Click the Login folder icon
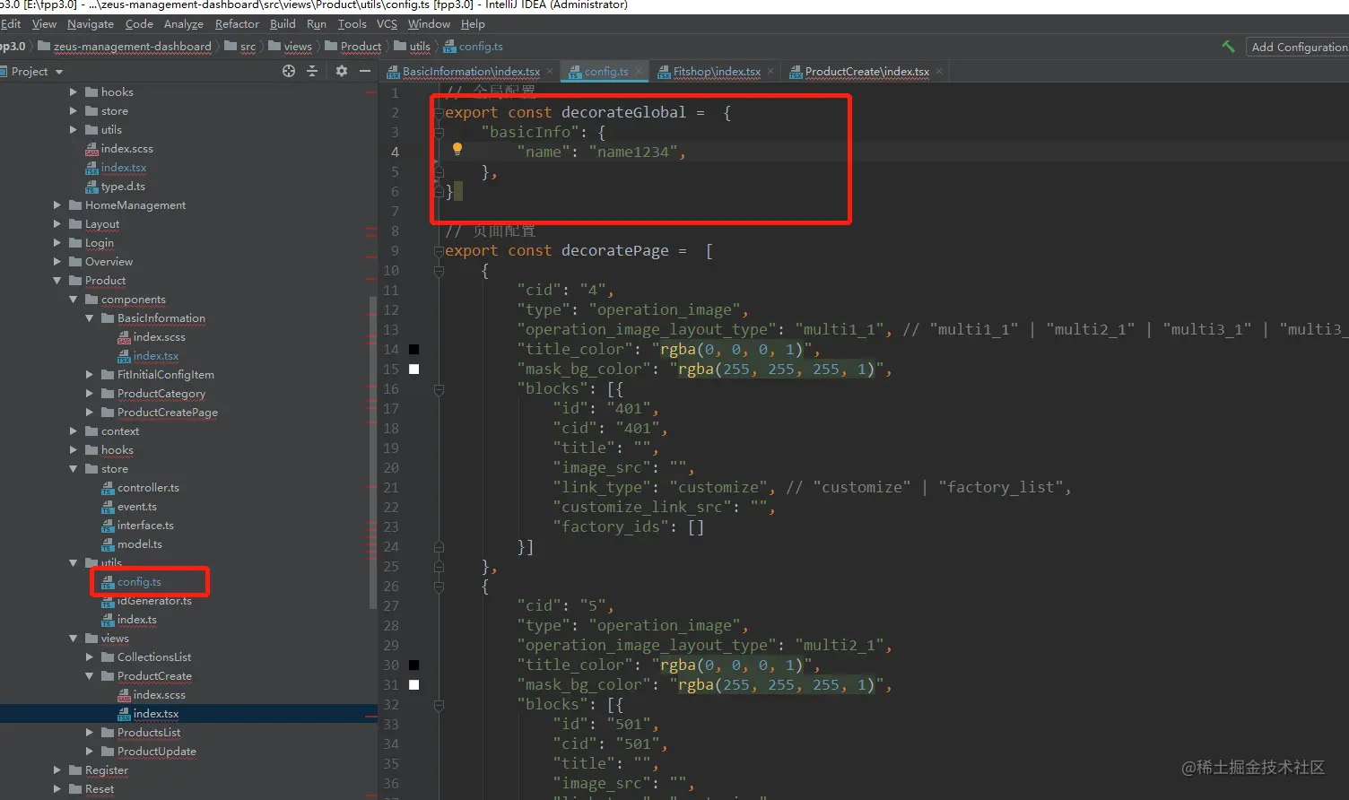1349x800 pixels. point(75,243)
